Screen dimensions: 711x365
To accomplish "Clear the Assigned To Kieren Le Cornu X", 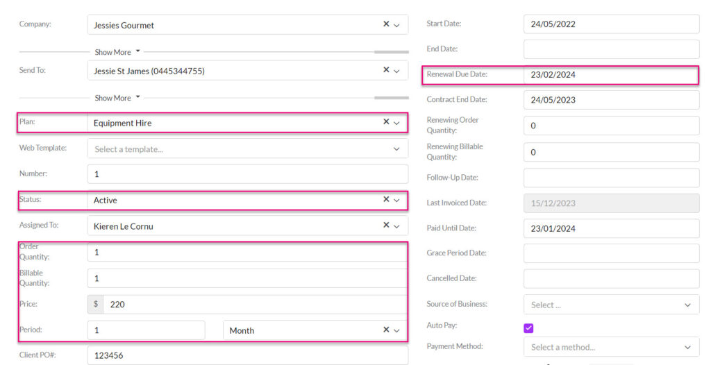I will coord(386,226).
